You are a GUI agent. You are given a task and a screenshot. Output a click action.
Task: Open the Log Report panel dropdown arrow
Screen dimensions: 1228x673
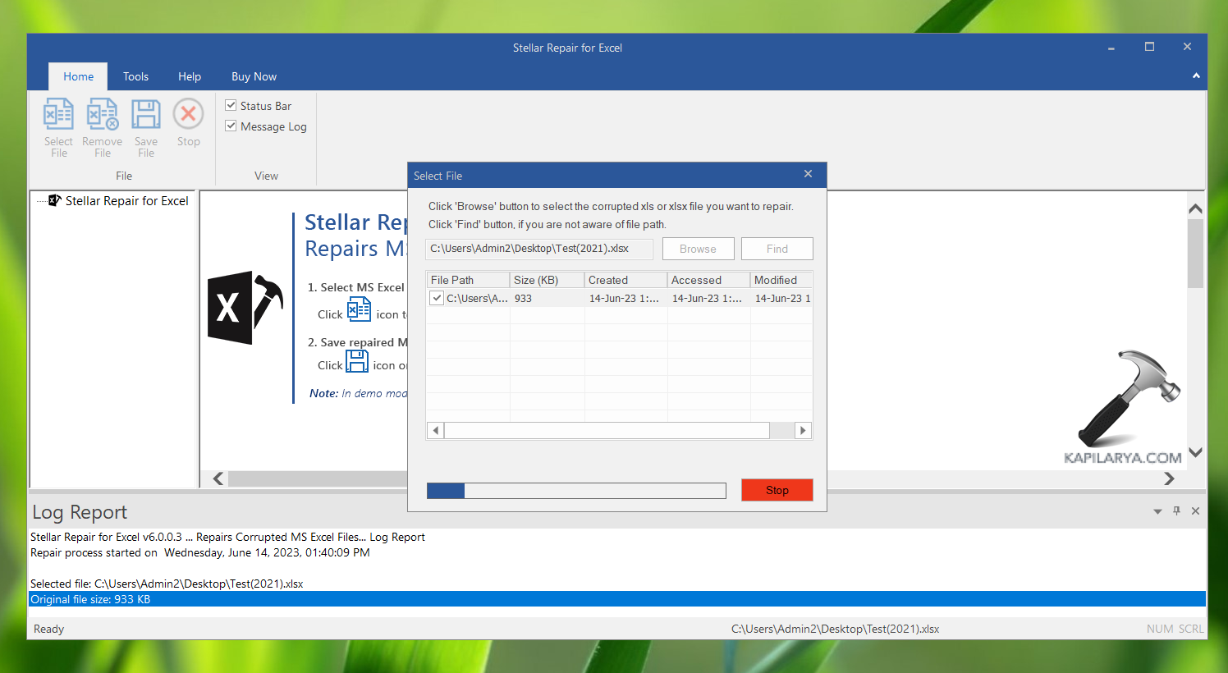pos(1157,511)
